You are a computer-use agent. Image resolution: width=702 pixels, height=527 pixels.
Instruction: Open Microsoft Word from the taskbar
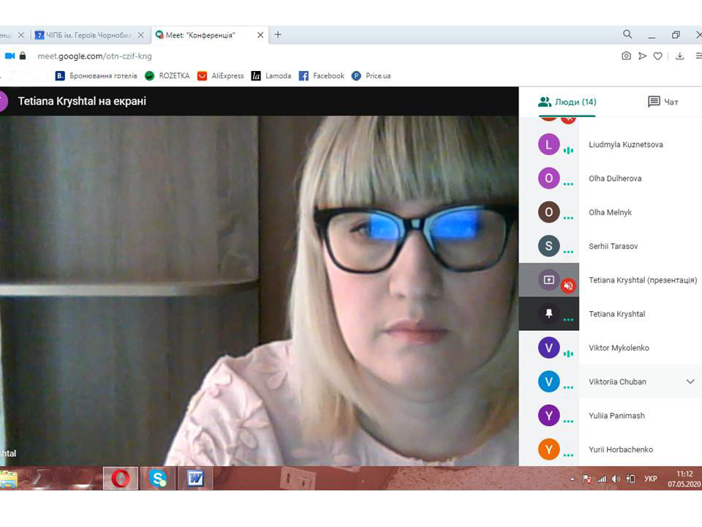pos(196,478)
